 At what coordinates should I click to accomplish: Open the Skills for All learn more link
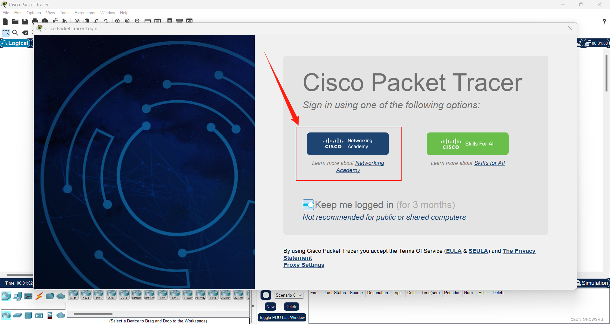click(489, 163)
